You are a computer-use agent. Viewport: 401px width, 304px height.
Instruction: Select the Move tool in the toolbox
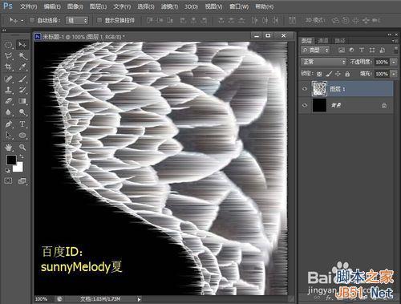[22, 45]
